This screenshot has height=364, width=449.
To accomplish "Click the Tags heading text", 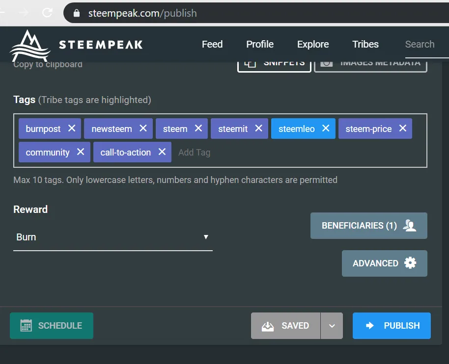I will pyautogui.click(x=25, y=100).
